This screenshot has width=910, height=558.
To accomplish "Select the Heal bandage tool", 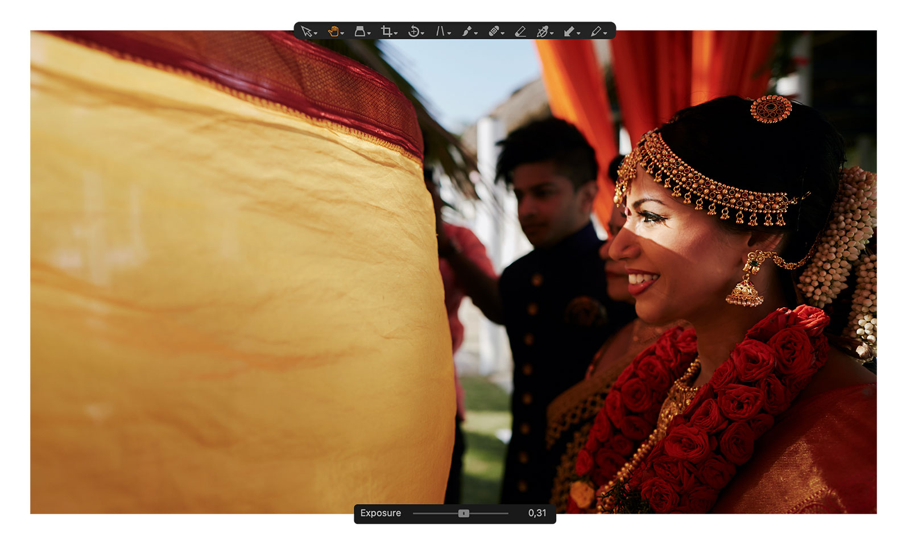I will pos(493,31).
